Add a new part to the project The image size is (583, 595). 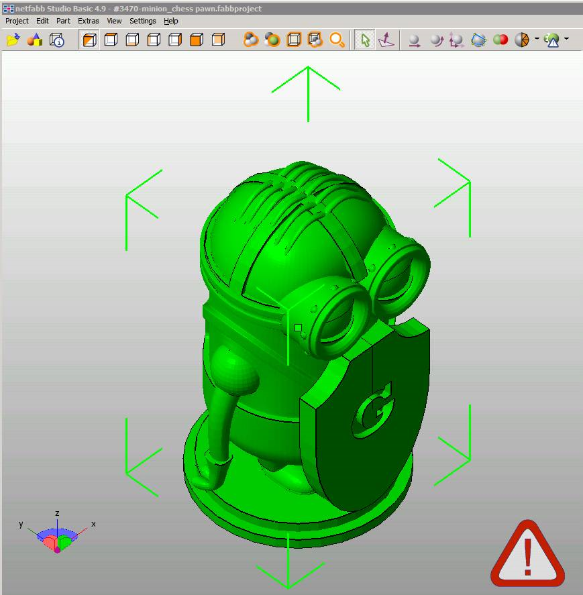tap(36, 39)
